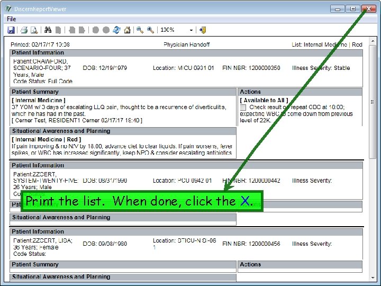Click the Printed: 02/17/17 date text
The image size is (381, 286).
(x=40, y=44)
